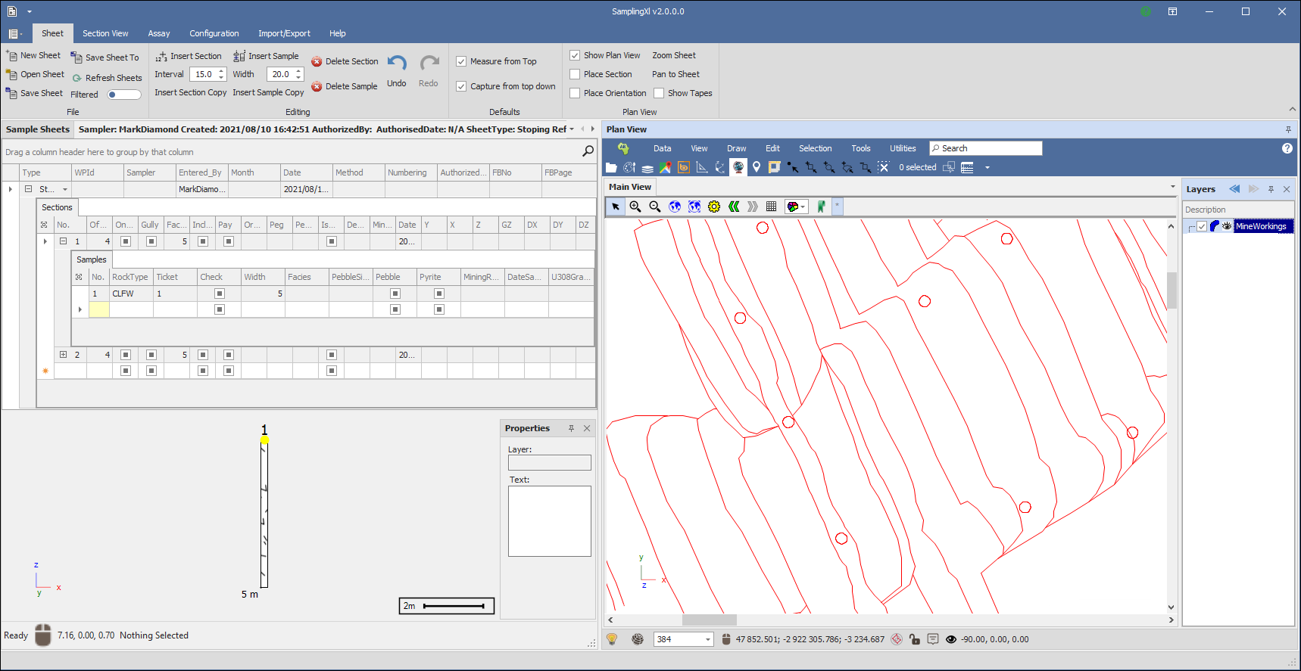Image resolution: width=1301 pixels, height=671 pixels.
Task: Click the Zoom In magnifier tool
Action: tap(635, 207)
